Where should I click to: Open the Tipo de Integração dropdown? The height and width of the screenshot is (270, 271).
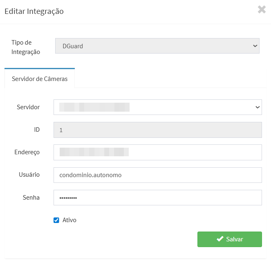click(x=157, y=46)
